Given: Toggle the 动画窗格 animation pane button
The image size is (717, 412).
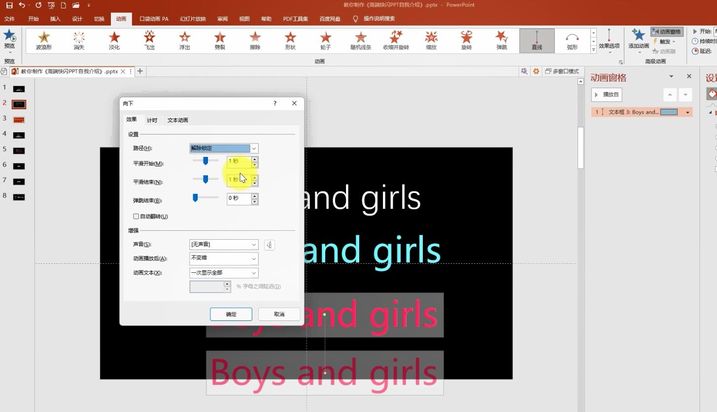Looking at the screenshot, I should (x=667, y=32).
